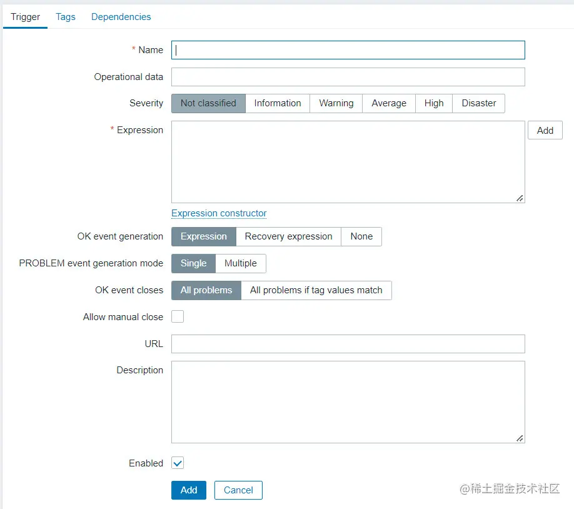Switch to the Tags tab
This screenshot has width=574, height=509.
(66, 17)
